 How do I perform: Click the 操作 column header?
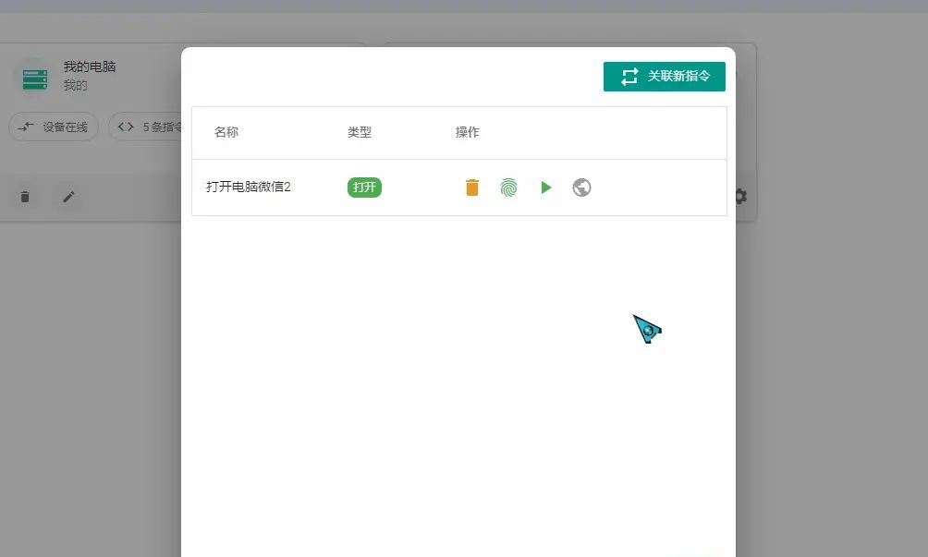pos(467,132)
